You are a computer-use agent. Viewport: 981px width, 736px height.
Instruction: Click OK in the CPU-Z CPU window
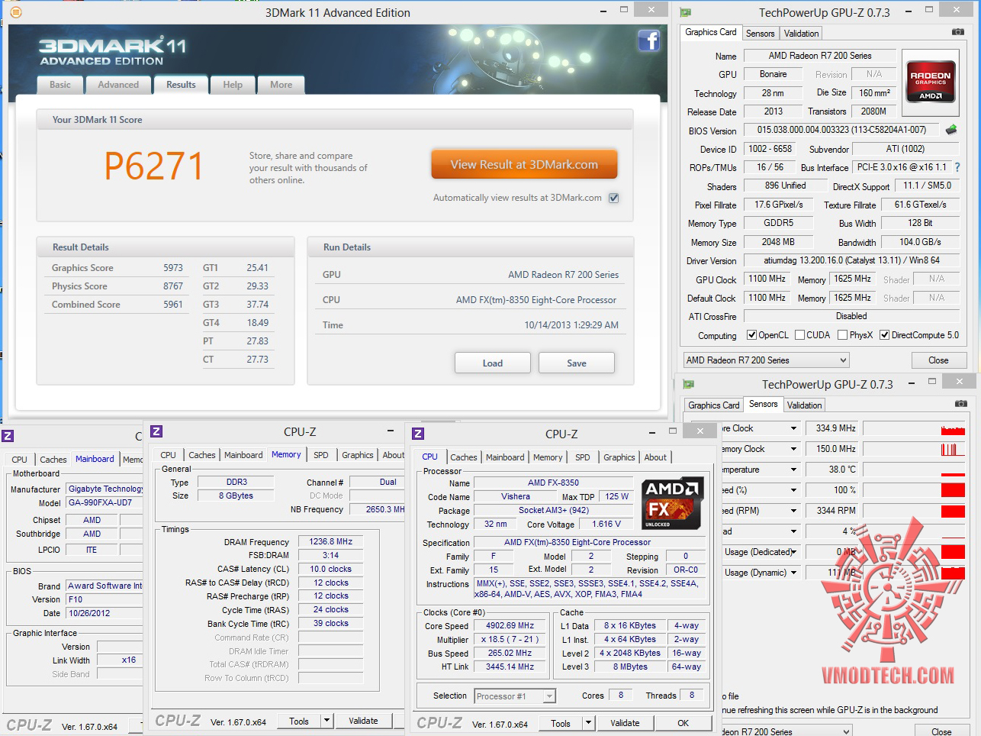(x=683, y=723)
